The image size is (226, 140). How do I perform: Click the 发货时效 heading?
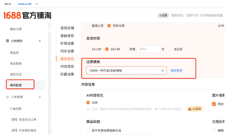coord(93,38)
